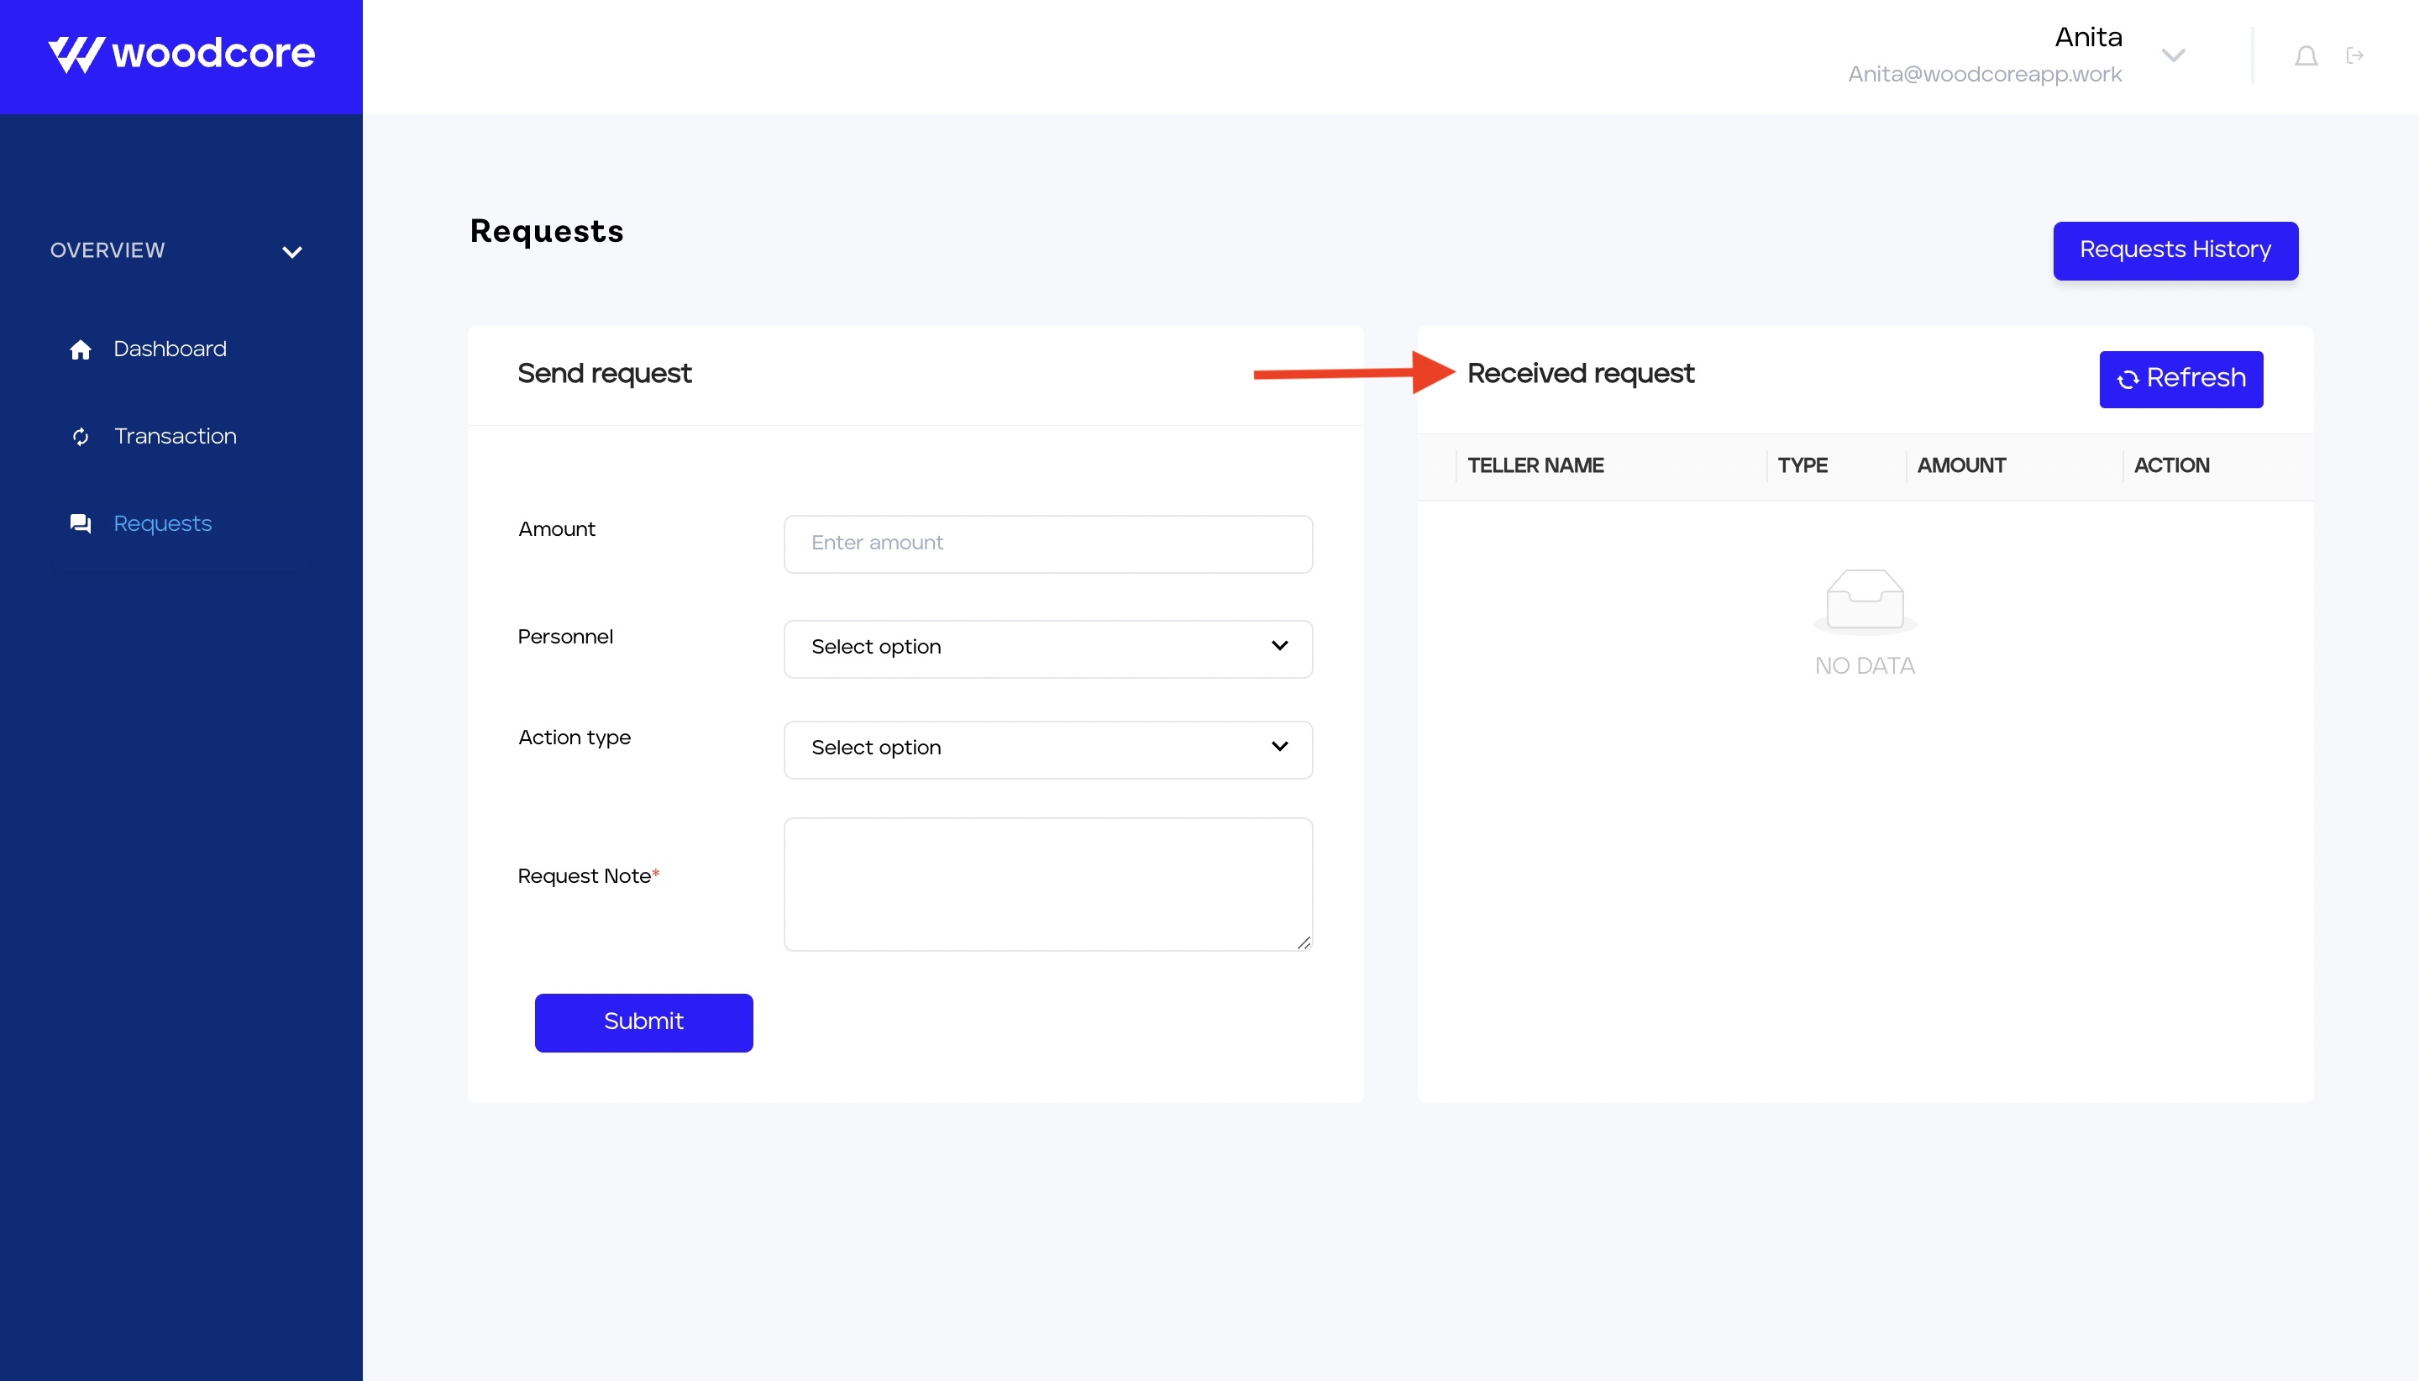Viewport: 2419px width, 1381px height.
Task: Open the Personnel select dropdown
Action: pos(1048,648)
